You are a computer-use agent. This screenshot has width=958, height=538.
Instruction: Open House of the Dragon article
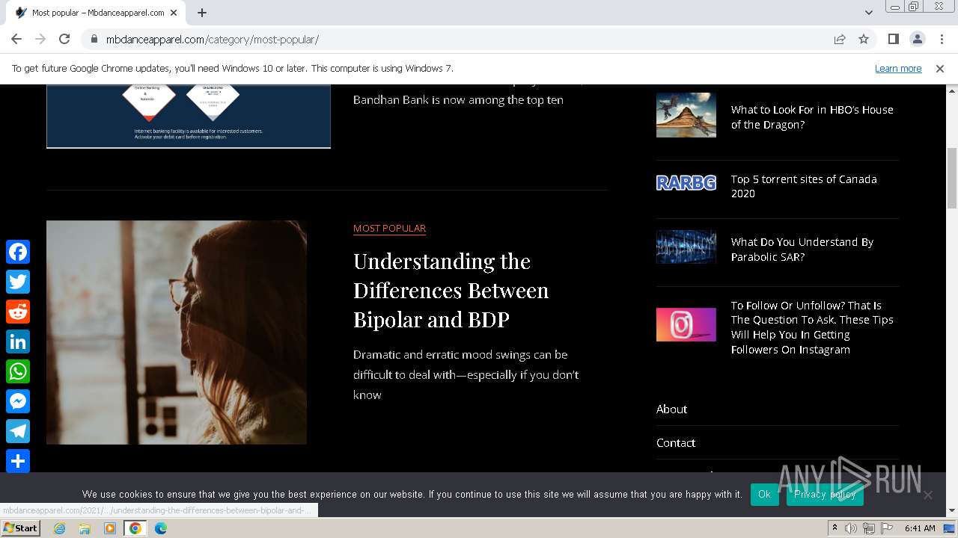812,117
